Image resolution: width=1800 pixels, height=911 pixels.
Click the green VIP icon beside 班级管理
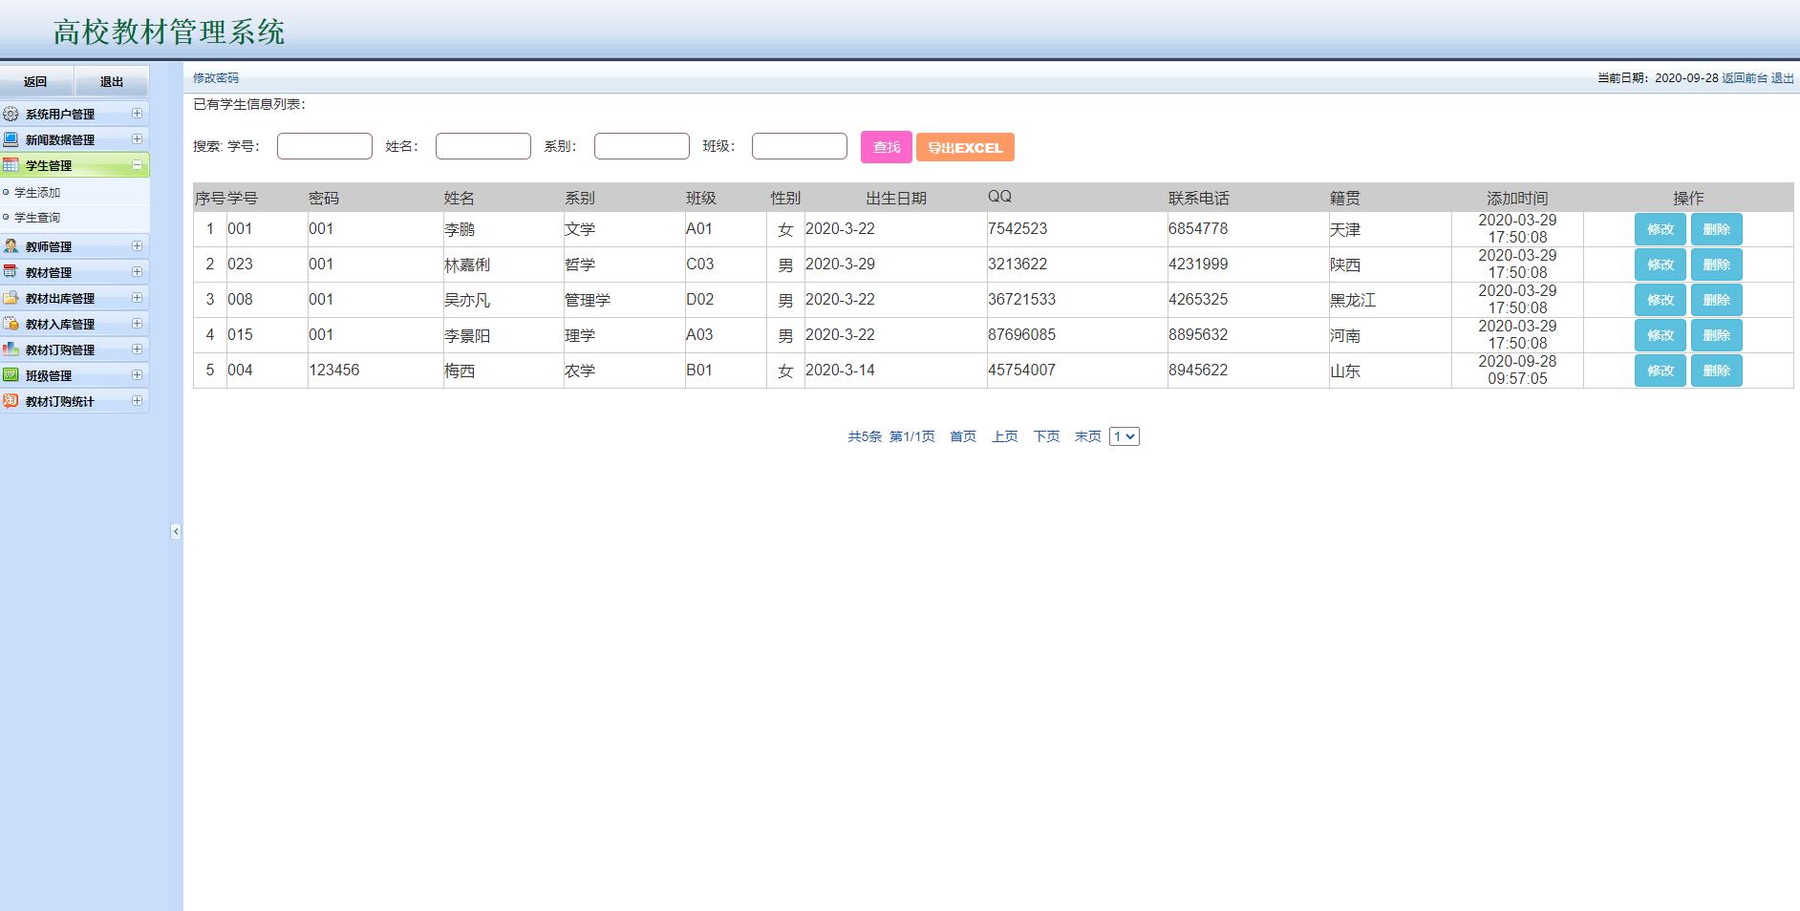[11, 375]
